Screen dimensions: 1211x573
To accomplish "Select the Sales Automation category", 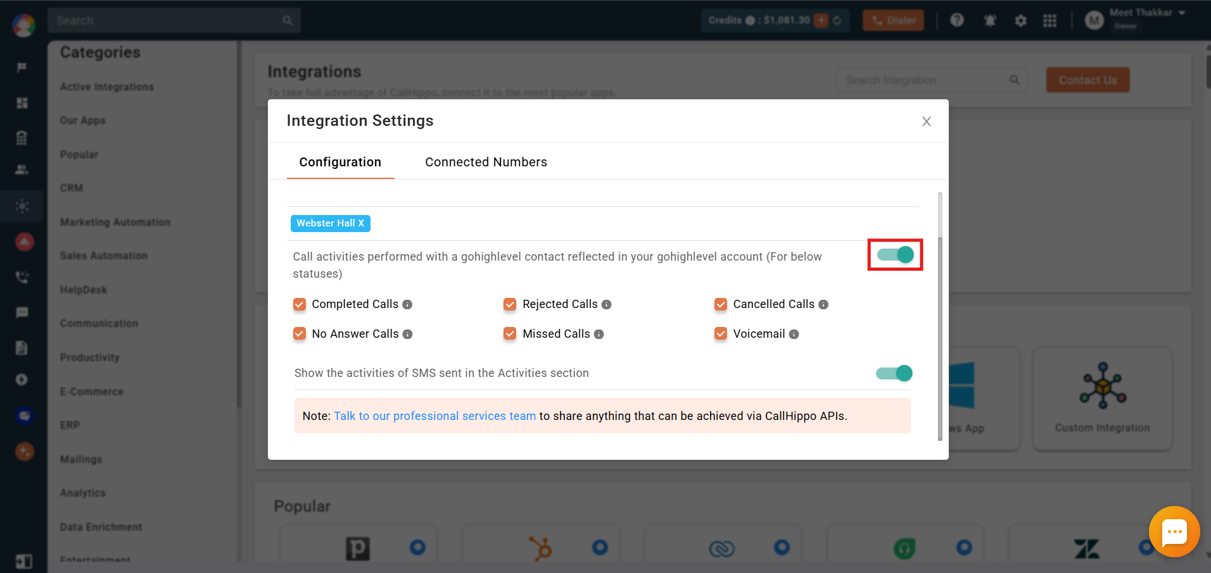I will click(x=104, y=256).
